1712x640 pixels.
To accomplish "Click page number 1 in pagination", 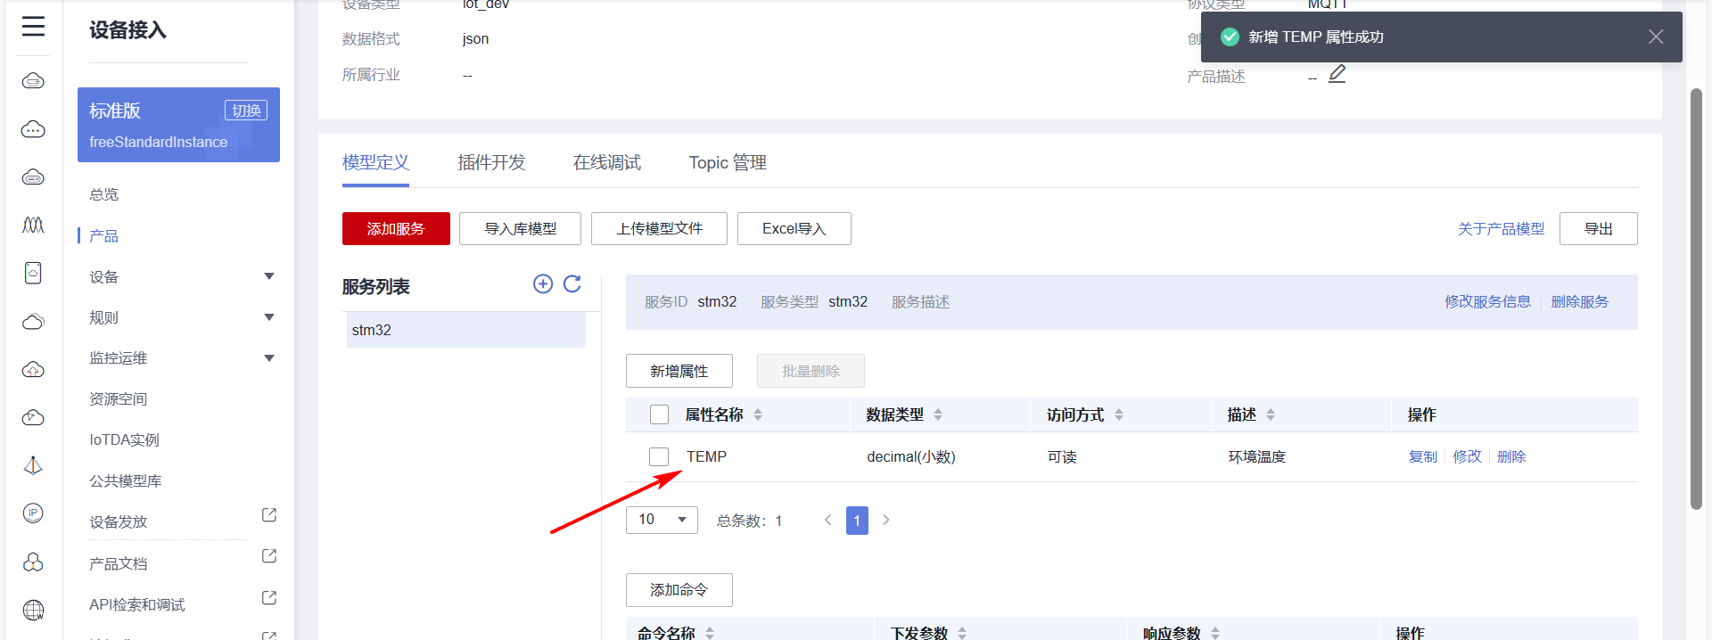I will point(857,520).
